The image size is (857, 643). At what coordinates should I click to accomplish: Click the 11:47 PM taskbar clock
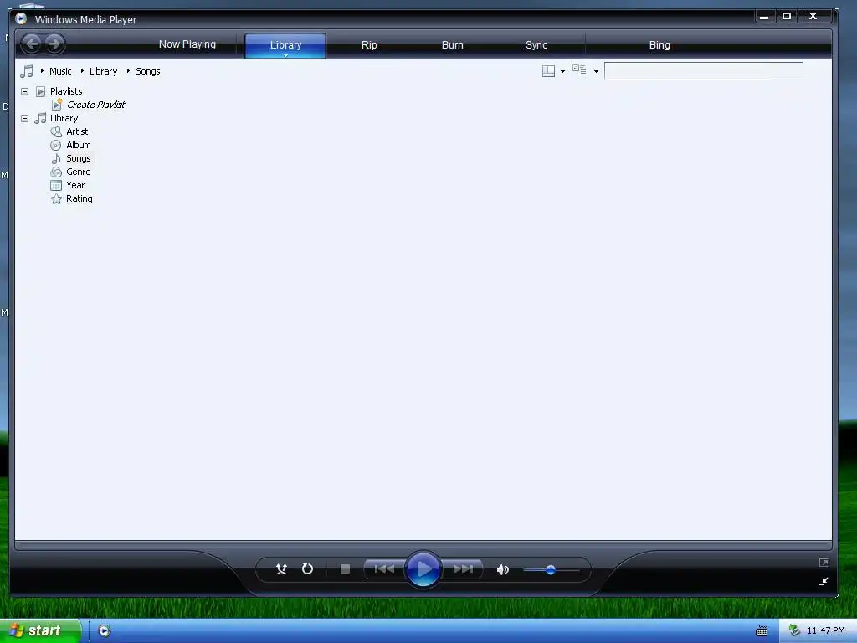click(826, 630)
